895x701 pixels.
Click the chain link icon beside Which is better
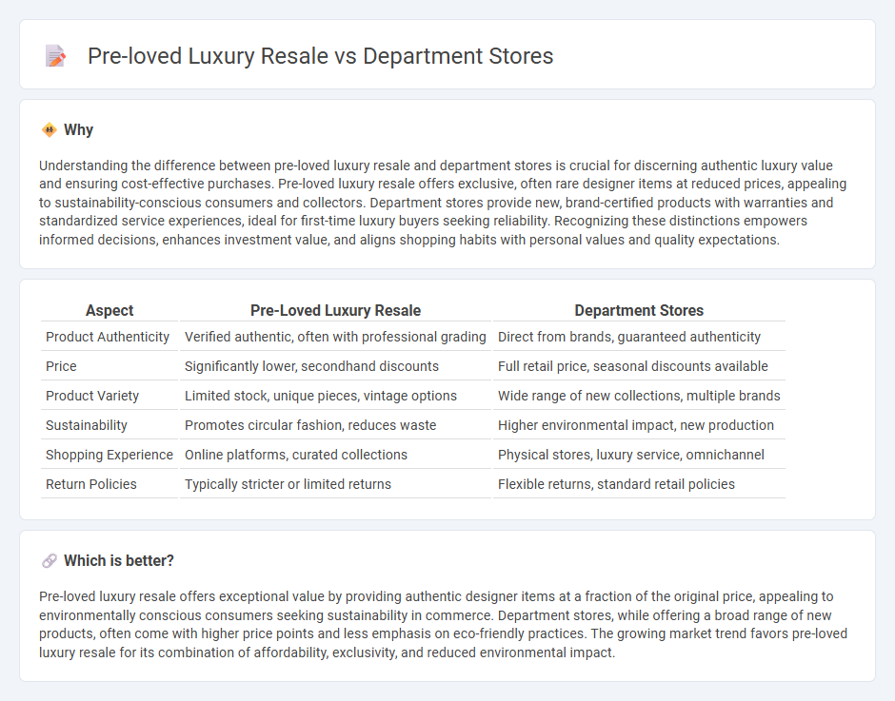click(50, 560)
